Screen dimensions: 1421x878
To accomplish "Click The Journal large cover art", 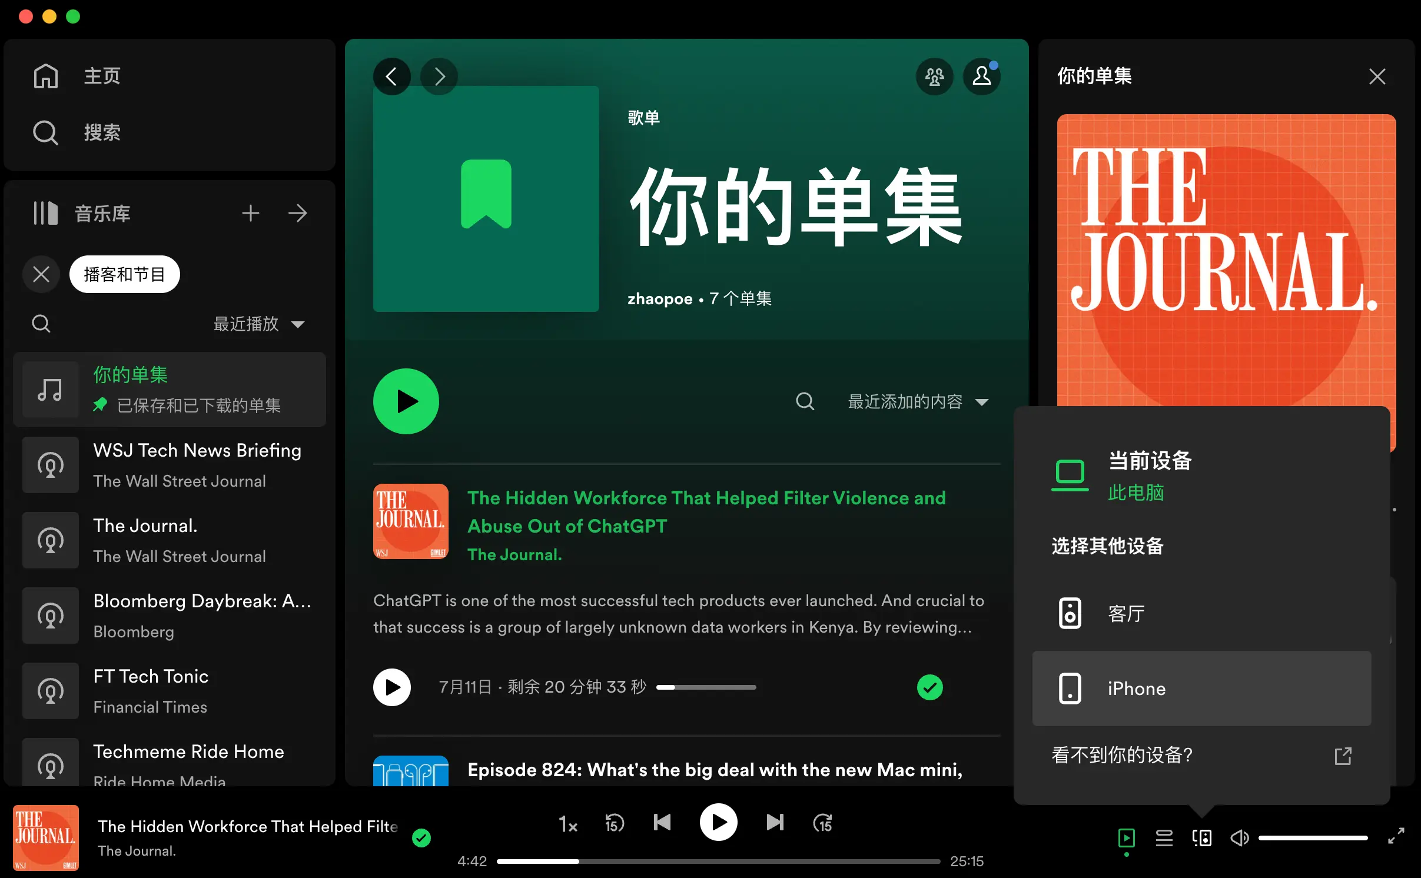I will pyautogui.click(x=1227, y=260).
